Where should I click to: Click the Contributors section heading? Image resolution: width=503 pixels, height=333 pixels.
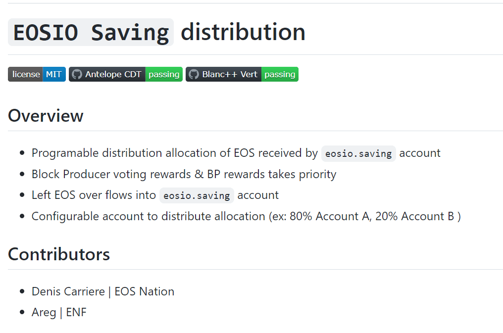59,254
